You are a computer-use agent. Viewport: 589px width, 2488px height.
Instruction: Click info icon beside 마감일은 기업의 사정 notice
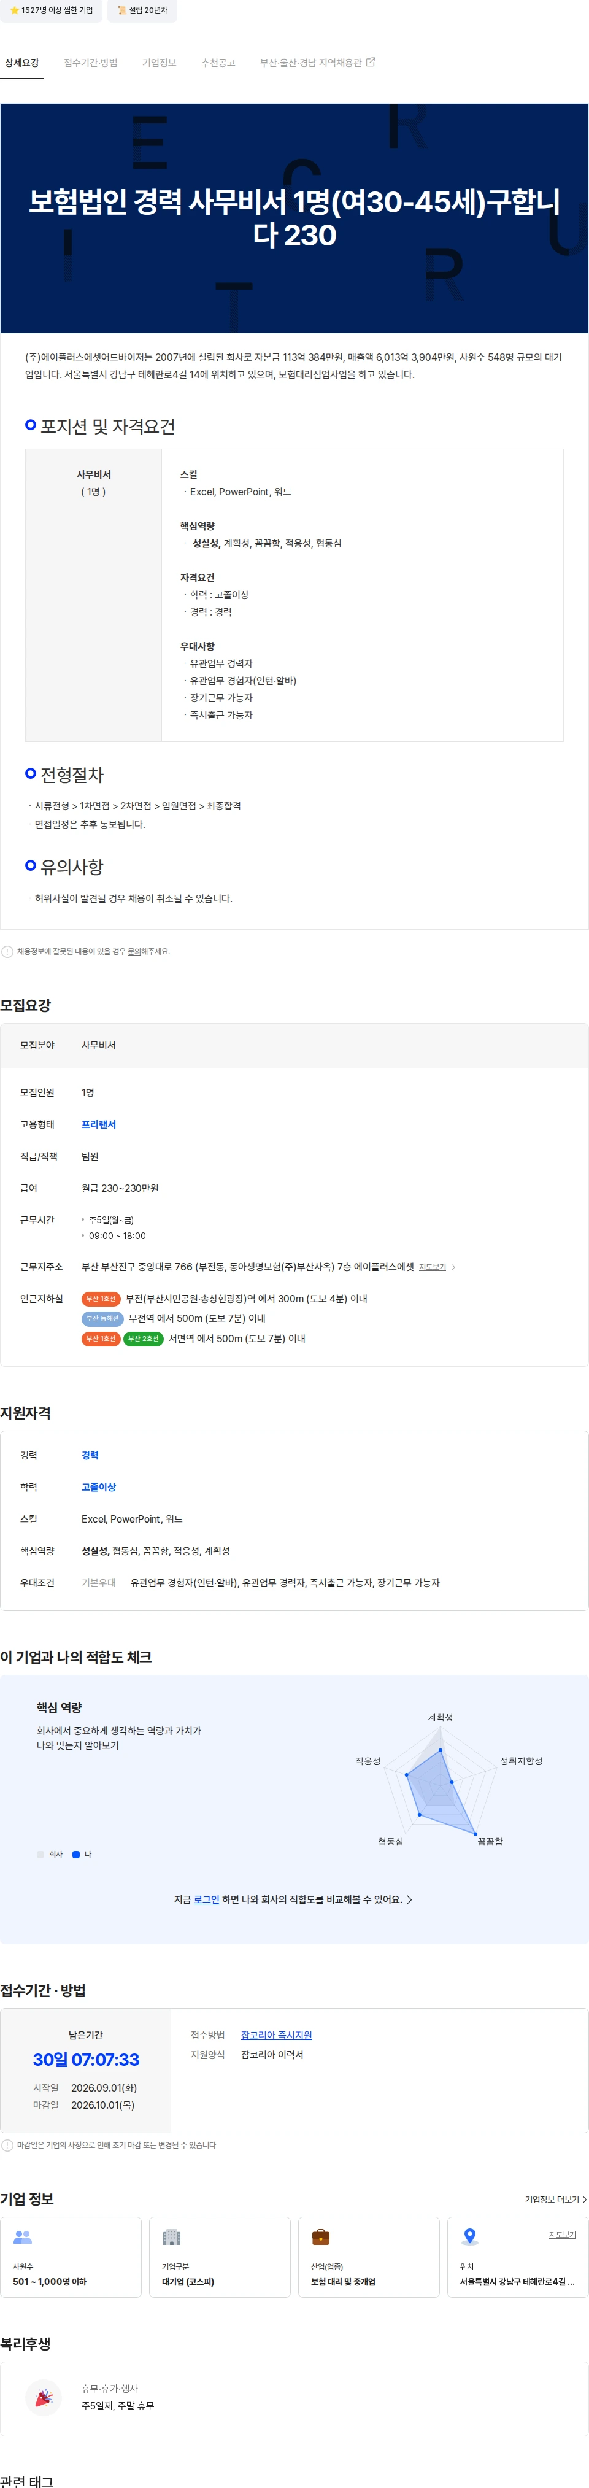(8, 2145)
